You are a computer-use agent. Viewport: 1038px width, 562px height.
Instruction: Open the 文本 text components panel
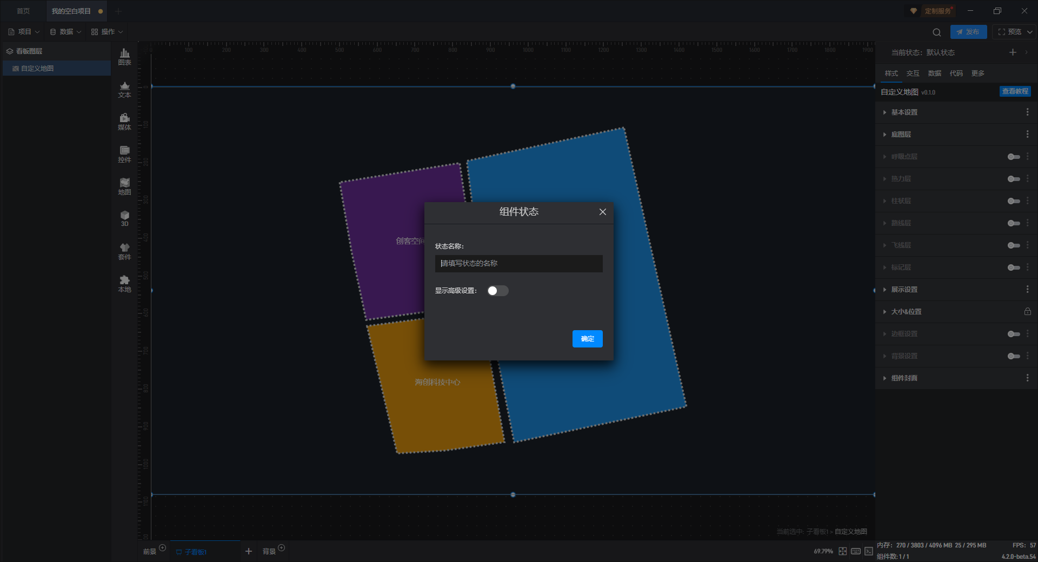click(124, 89)
